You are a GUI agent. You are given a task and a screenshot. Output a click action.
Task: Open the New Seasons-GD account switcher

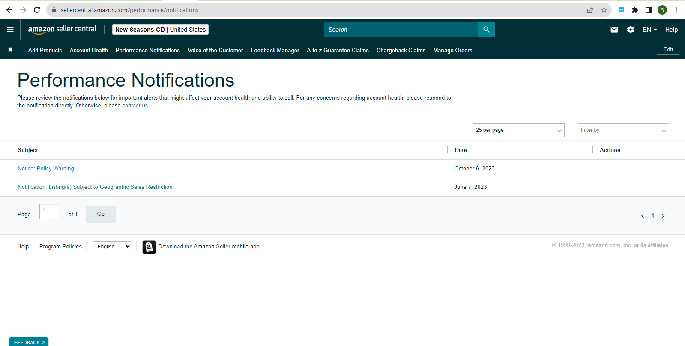point(161,30)
